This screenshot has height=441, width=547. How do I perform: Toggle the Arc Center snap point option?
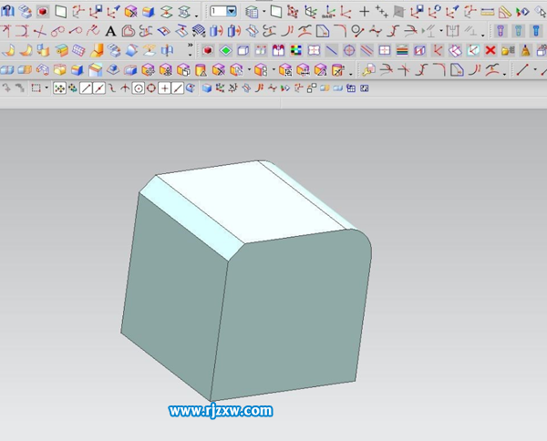point(139,88)
